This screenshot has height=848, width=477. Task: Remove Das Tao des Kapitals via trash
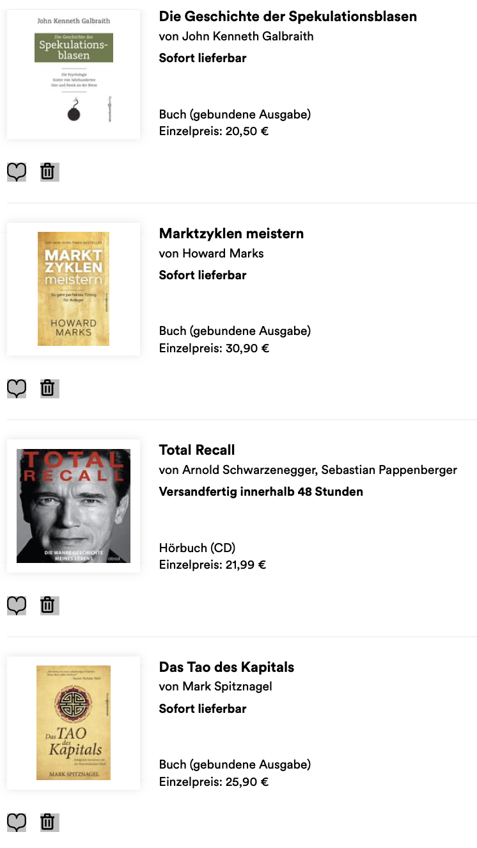coord(48,822)
